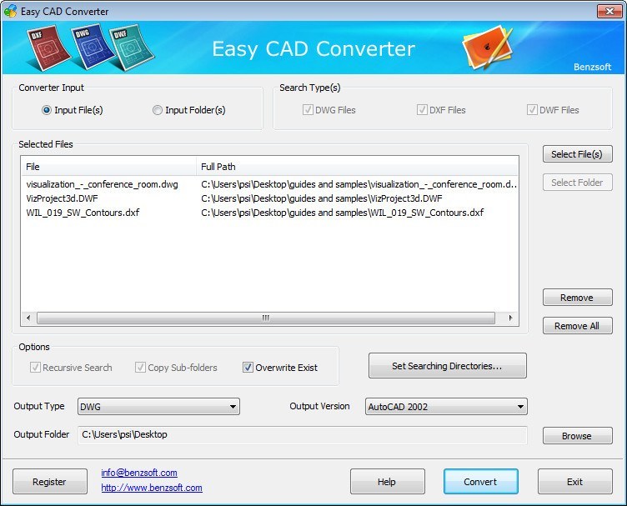Open the Output Version dropdown

click(446, 407)
